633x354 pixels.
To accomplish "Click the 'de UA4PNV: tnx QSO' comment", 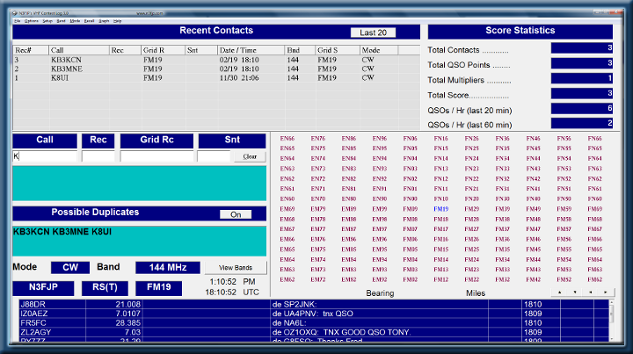I will click(313, 314).
